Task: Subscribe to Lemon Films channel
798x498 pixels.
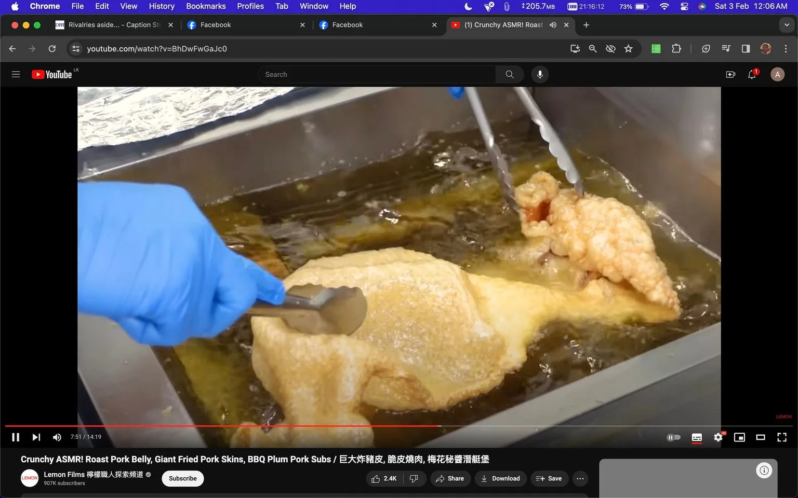Action: coord(183,478)
